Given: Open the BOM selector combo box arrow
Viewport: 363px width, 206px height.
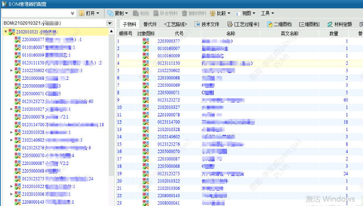Looking at the screenshot, I should pyautogui.click(x=110, y=23).
